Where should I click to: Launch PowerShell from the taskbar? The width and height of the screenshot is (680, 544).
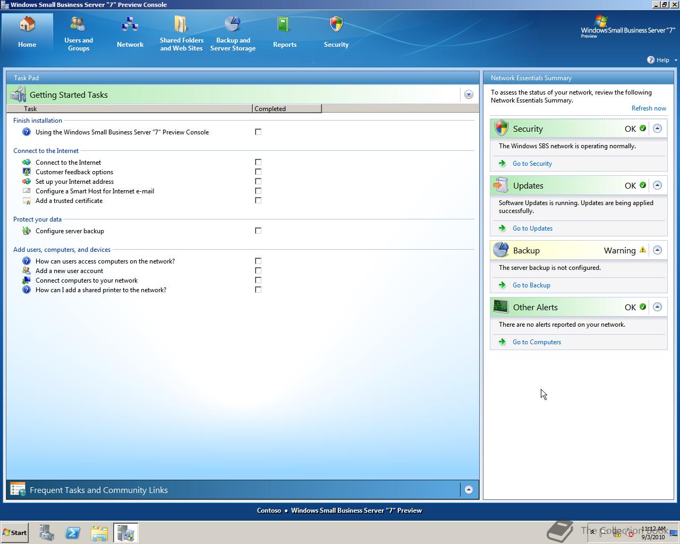tap(73, 533)
